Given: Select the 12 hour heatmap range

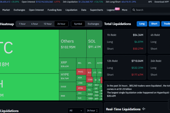Looking at the screenshot, I should point(47,24).
